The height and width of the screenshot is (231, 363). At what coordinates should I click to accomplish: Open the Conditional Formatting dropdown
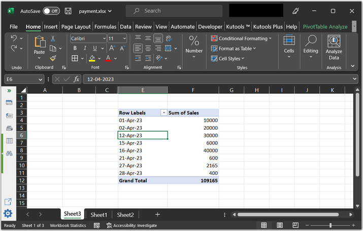tap(242, 38)
